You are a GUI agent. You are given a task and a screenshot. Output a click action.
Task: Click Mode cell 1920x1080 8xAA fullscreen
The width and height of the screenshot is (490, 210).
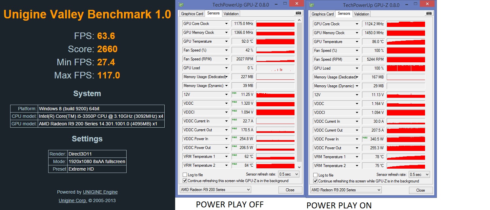click(97, 161)
